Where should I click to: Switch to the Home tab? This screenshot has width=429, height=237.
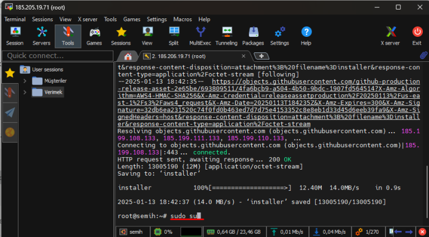[x=128, y=56]
